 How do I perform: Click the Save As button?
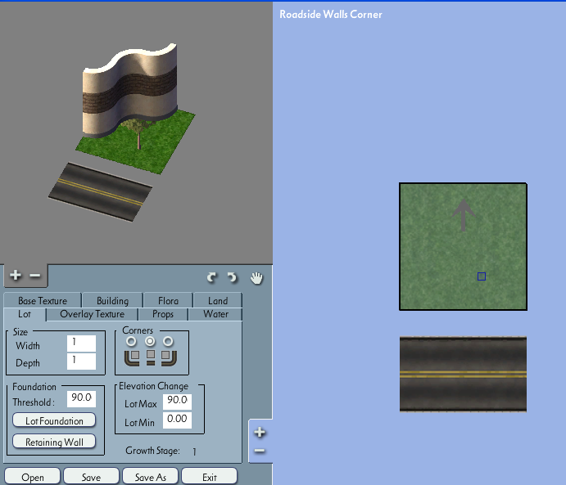click(150, 477)
